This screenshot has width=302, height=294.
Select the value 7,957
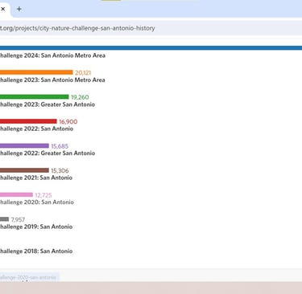coord(18,220)
